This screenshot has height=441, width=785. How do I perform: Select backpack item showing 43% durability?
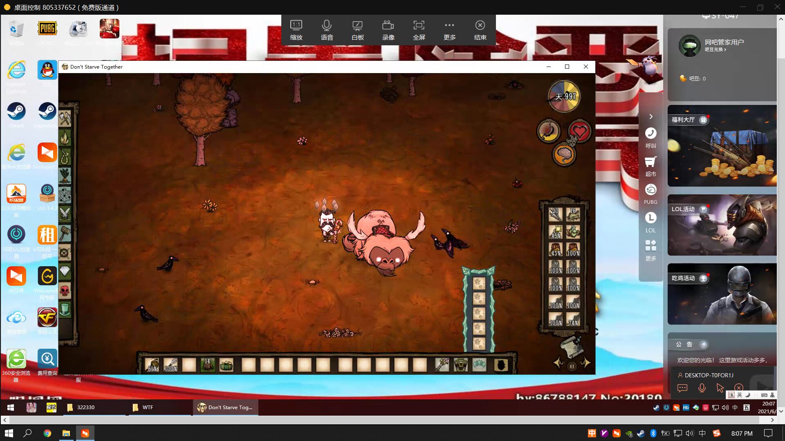555,249
